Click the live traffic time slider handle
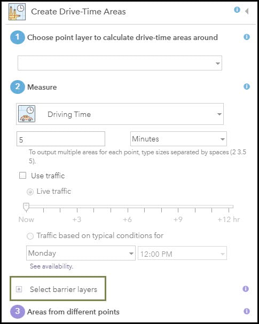Viewport: 259px width, 324px height. coord(26,207)
